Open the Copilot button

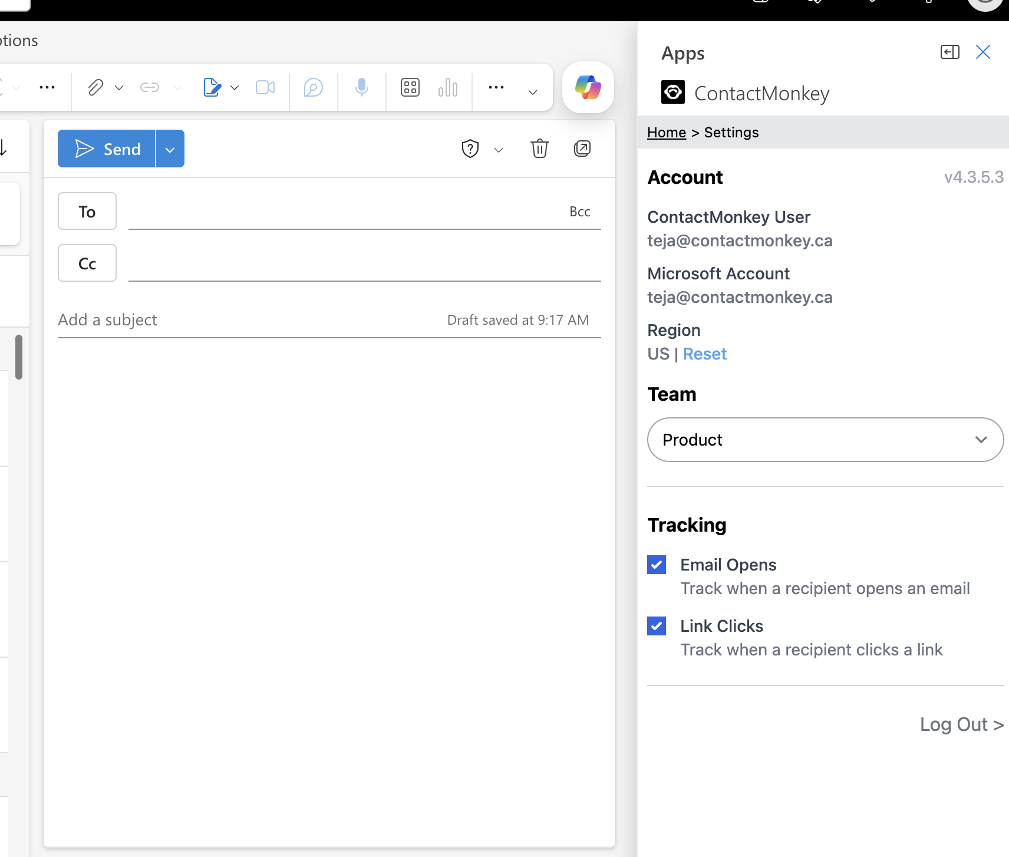pyautogui.click(x=588, y=87)
